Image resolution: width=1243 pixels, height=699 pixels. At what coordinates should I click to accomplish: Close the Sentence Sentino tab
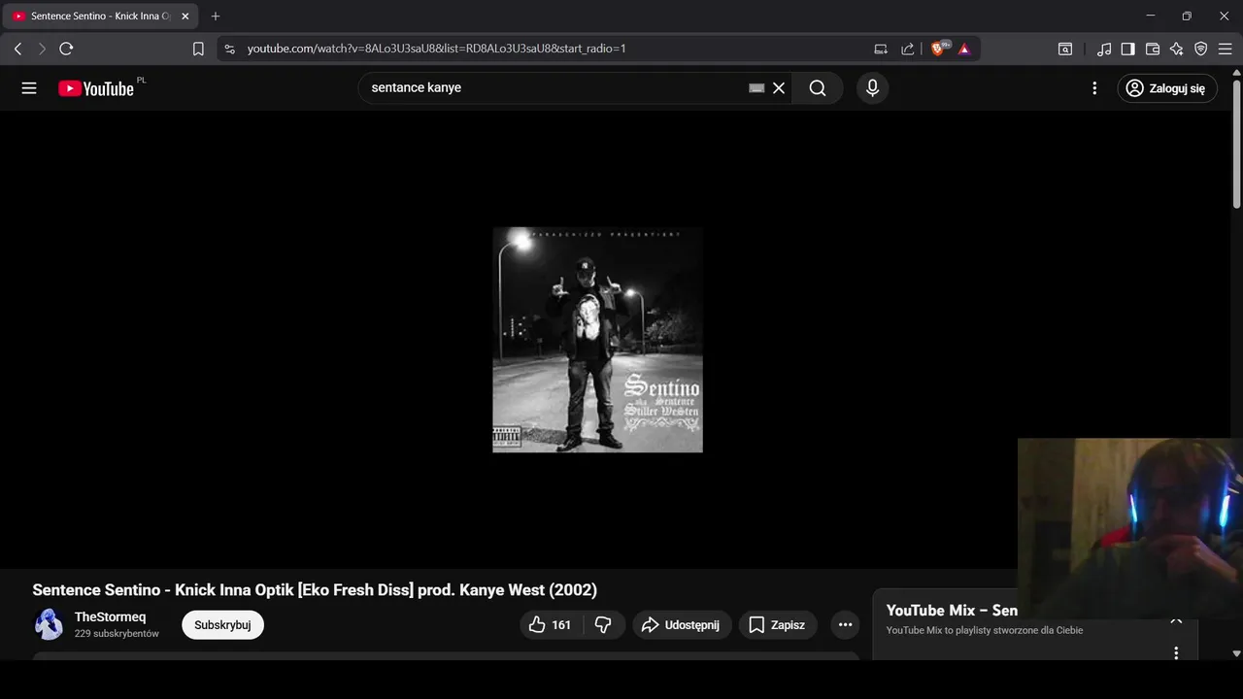[185, 17]
